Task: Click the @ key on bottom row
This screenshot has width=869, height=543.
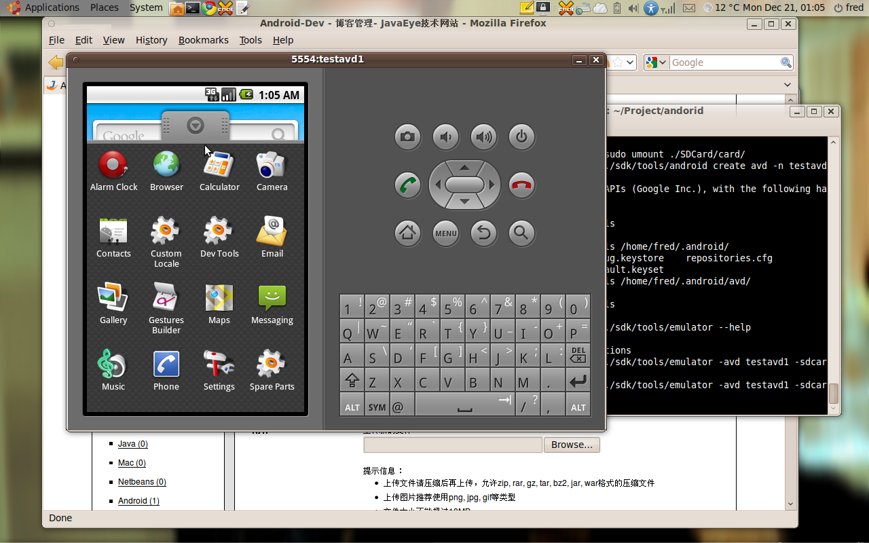Action: click(x=401, y=405)
